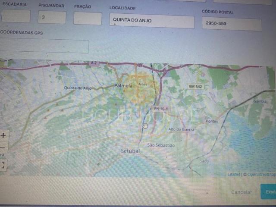
Task: Click the Fração input field
Action: point(88,19)
